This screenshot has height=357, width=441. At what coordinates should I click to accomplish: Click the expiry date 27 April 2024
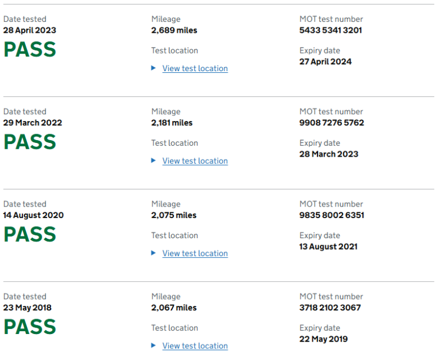tap(326, 61)
